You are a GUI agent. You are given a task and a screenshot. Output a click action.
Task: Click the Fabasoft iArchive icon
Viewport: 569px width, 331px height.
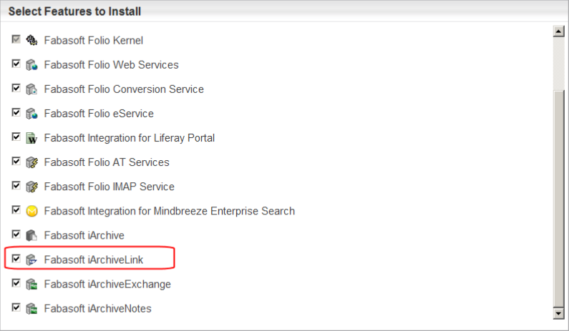tap(31, 235)
